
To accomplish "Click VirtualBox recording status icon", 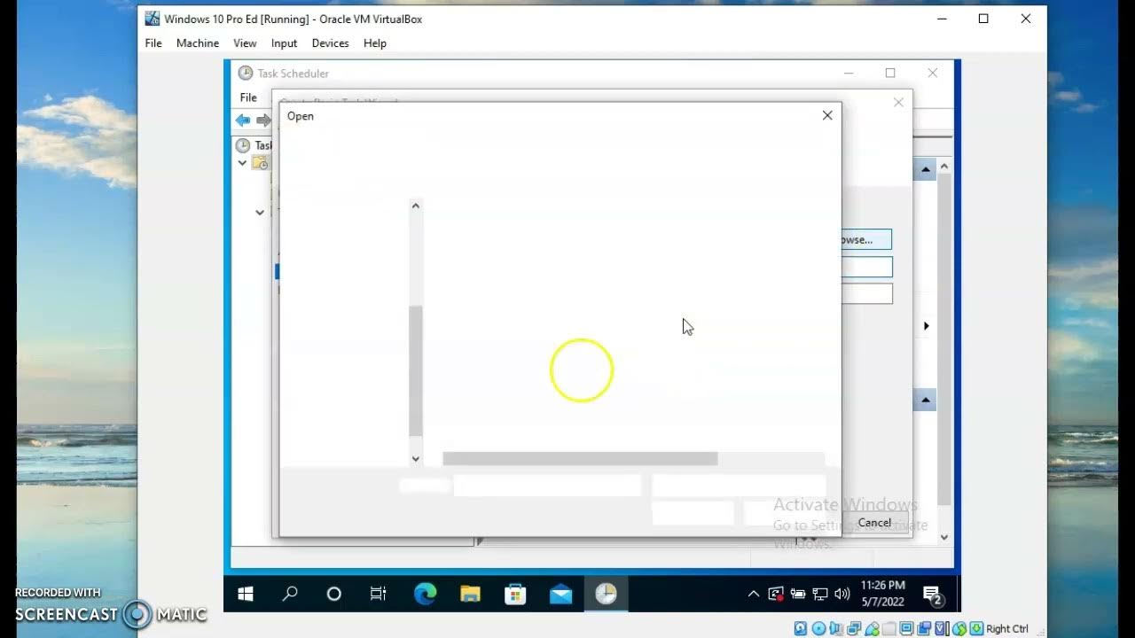I will pyautogui.click(x=924, y=628).
